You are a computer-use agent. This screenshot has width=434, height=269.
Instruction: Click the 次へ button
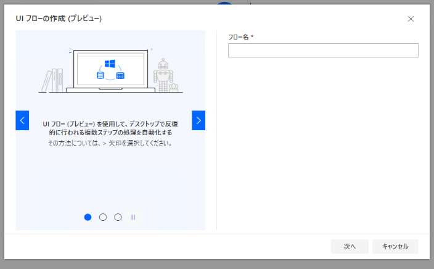350,246
